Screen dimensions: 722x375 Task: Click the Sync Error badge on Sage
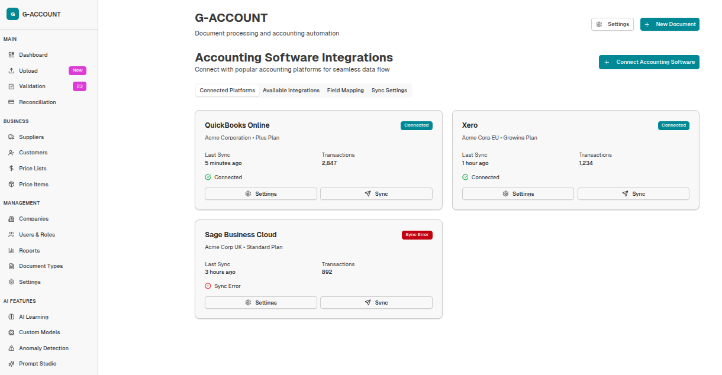[417, 234]
